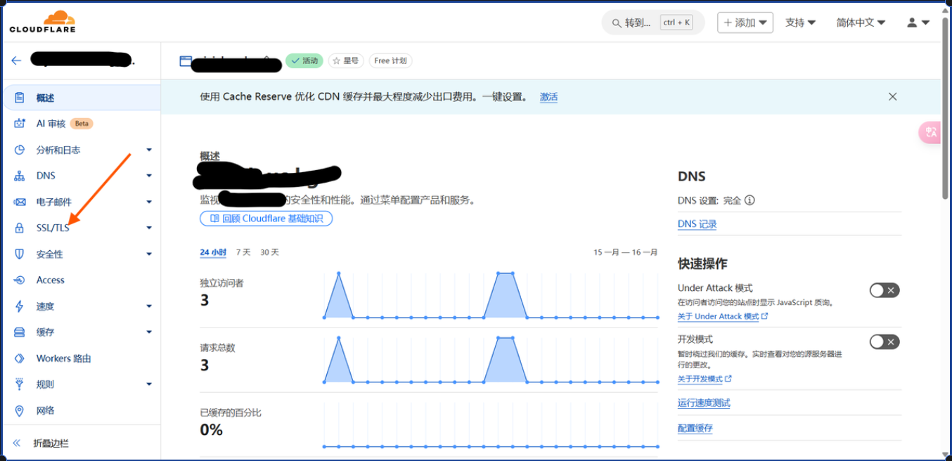952x461 pixels.
Task: Open Access sidebar item
Action: coord(81,280)
